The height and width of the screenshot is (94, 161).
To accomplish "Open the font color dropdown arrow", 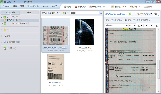I will (141, 25).
